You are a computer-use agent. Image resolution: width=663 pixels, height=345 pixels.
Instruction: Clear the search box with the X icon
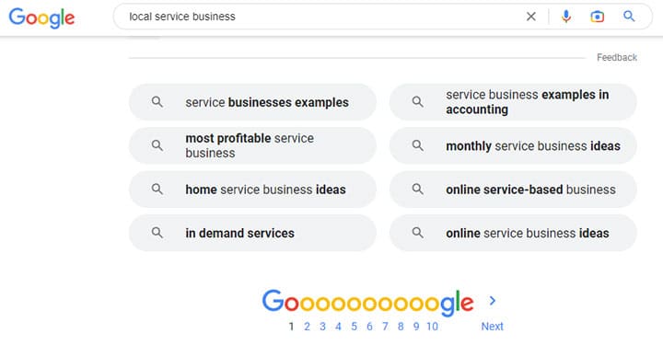(x=530, y=17)
